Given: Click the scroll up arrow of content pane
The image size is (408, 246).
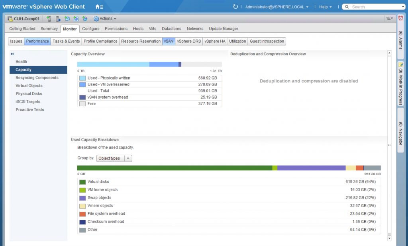Looking at the screenshot, I should coord(389,53).
